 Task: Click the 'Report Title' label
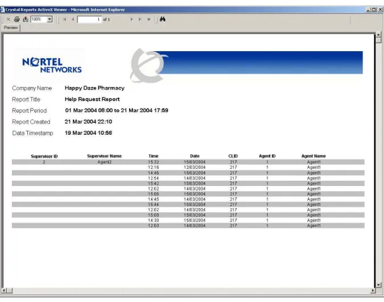point(26,100)
